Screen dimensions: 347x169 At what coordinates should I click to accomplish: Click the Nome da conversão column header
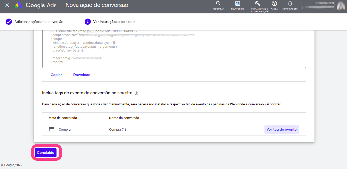pos(124,118)
